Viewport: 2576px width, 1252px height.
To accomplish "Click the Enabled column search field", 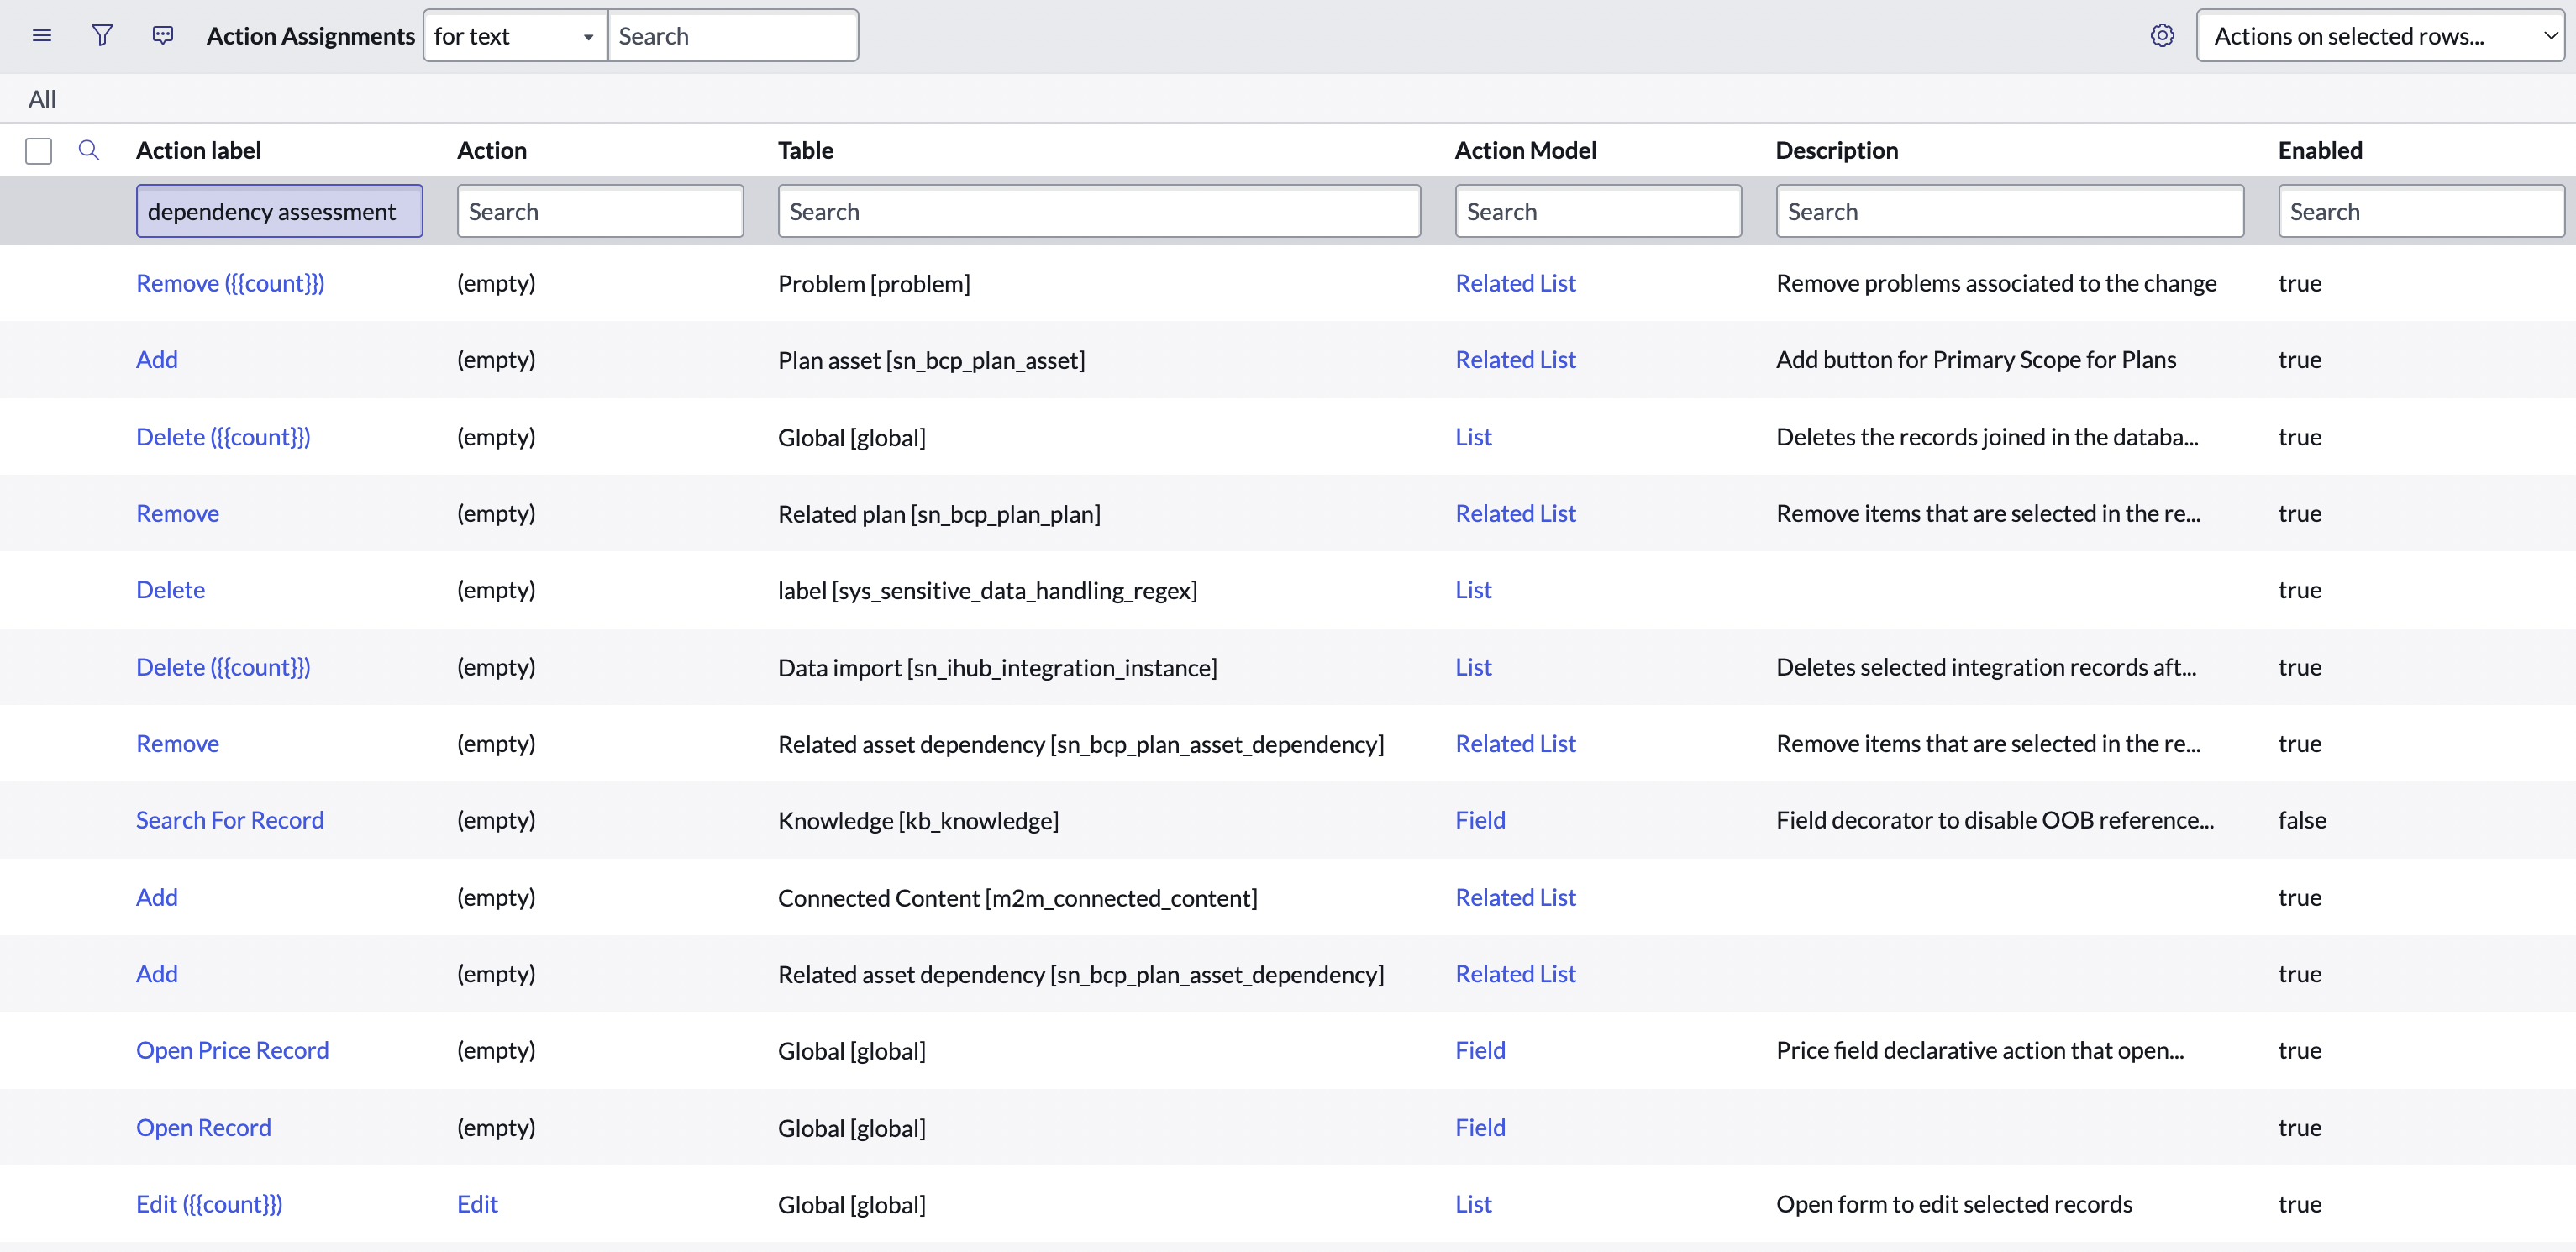I will (2421, 211).
